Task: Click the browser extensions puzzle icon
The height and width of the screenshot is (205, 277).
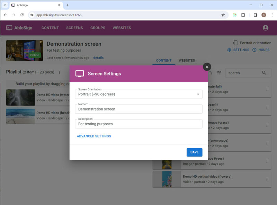Action: (x=243, y=15)
